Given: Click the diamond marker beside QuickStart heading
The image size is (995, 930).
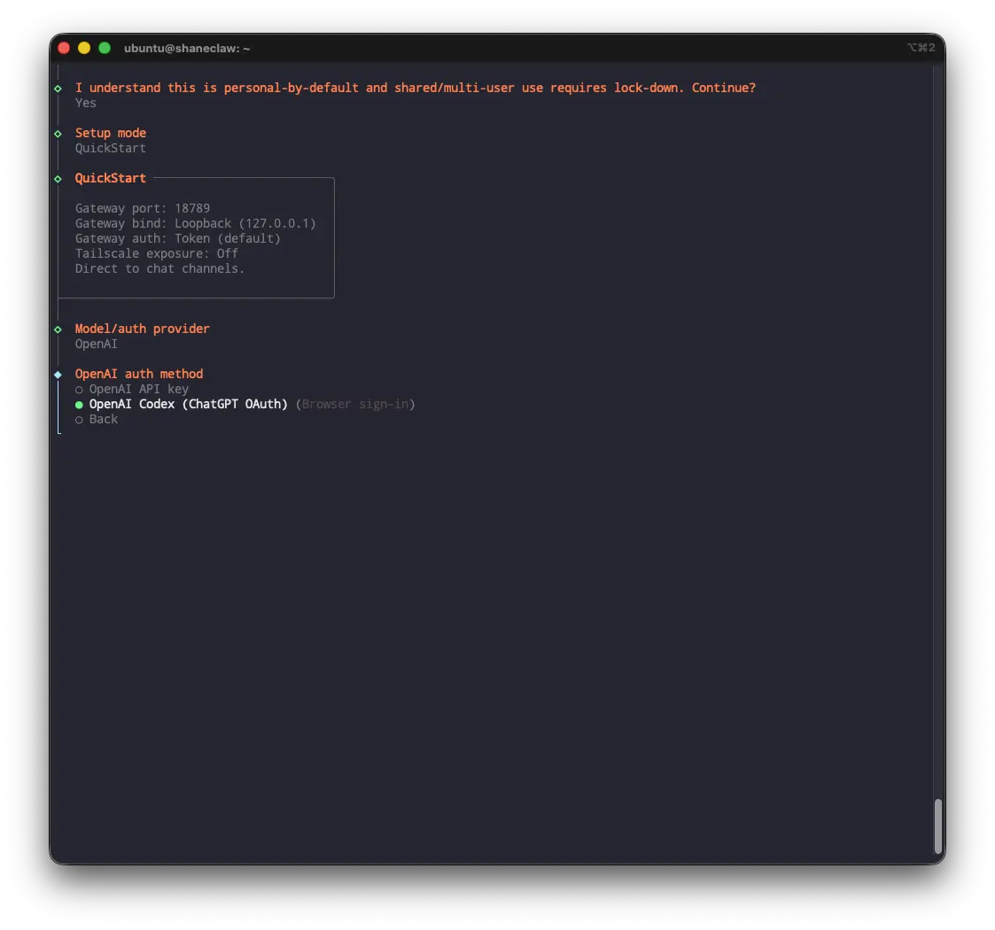Looking at the screenshot, I should click(58, 179).
